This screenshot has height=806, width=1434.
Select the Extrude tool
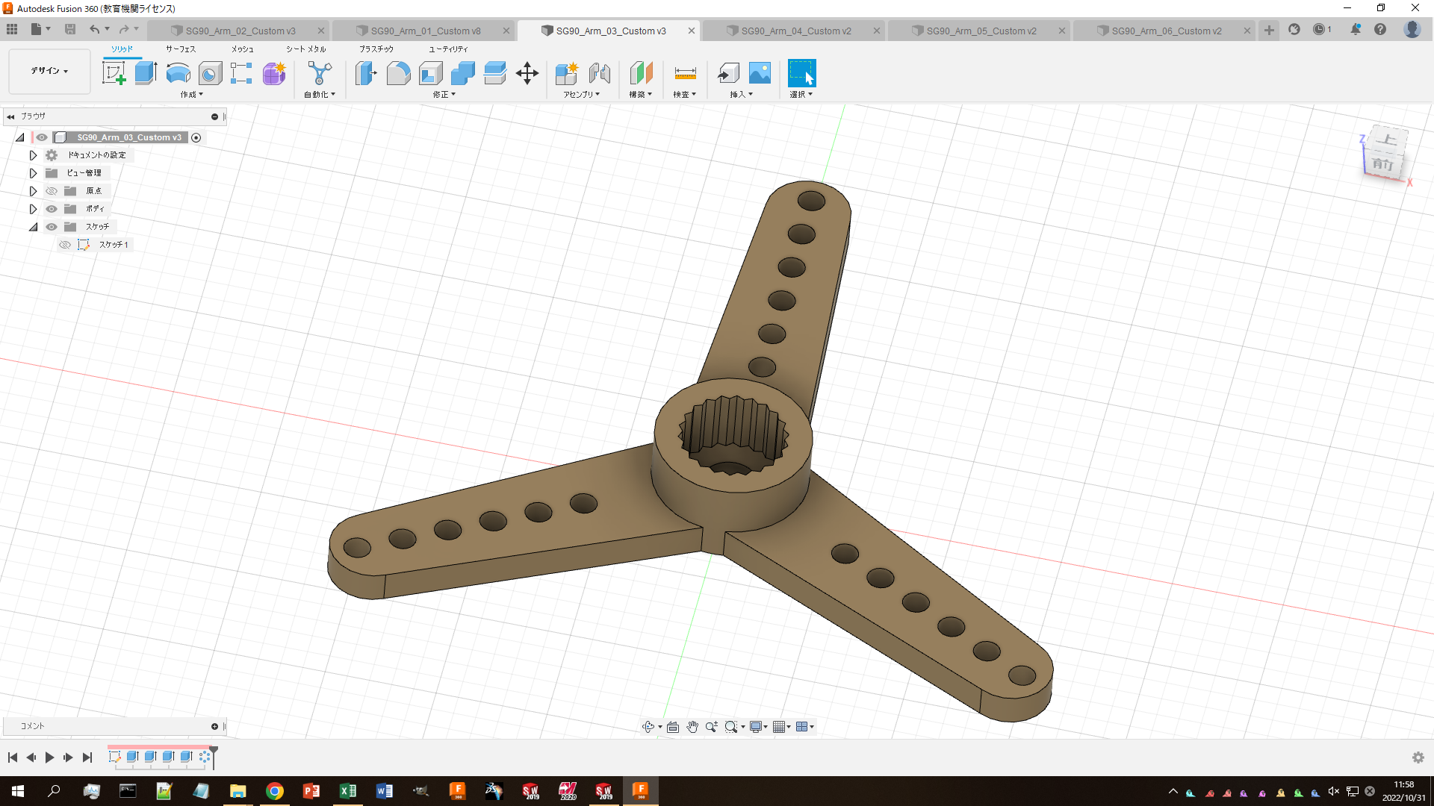(x=146, y=73)
